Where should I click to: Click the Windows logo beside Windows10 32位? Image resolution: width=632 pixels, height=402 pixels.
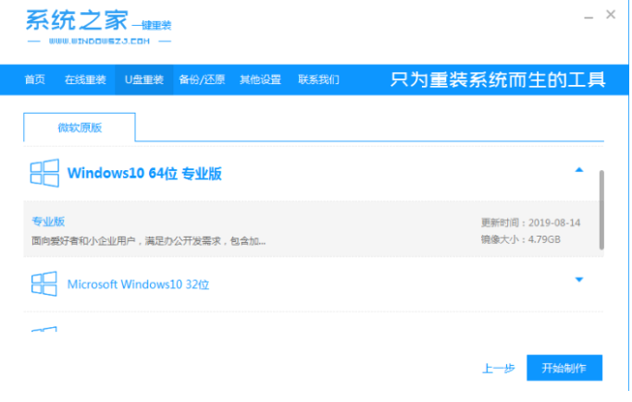[x=44, y=284]
